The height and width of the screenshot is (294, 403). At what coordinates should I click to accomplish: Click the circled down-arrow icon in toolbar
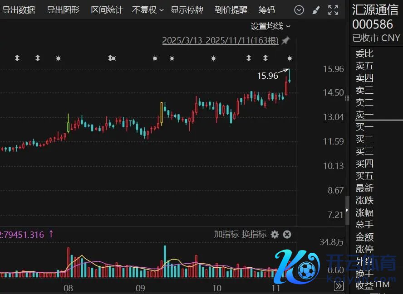(299, 10)
